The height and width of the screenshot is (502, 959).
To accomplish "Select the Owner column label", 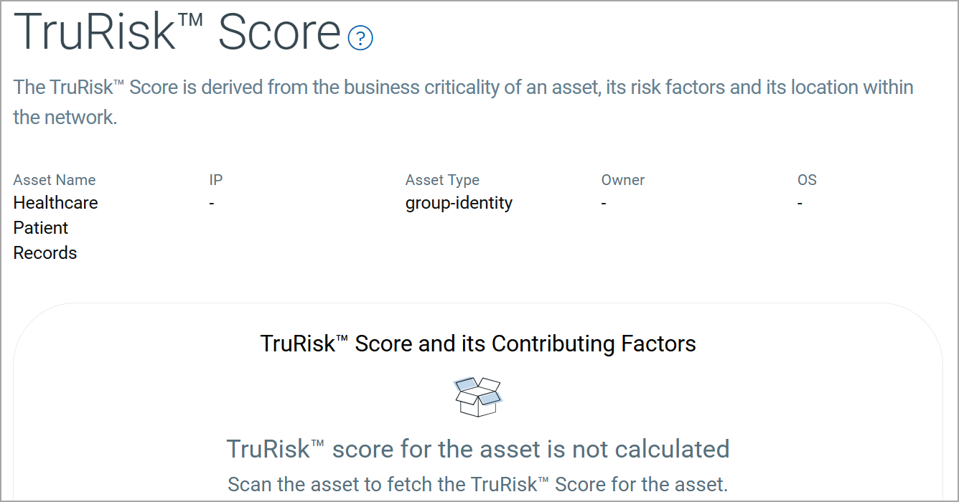I will point(623,180).
